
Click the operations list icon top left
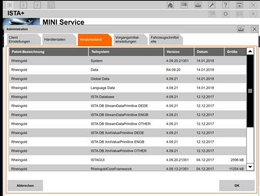point(51,5)
